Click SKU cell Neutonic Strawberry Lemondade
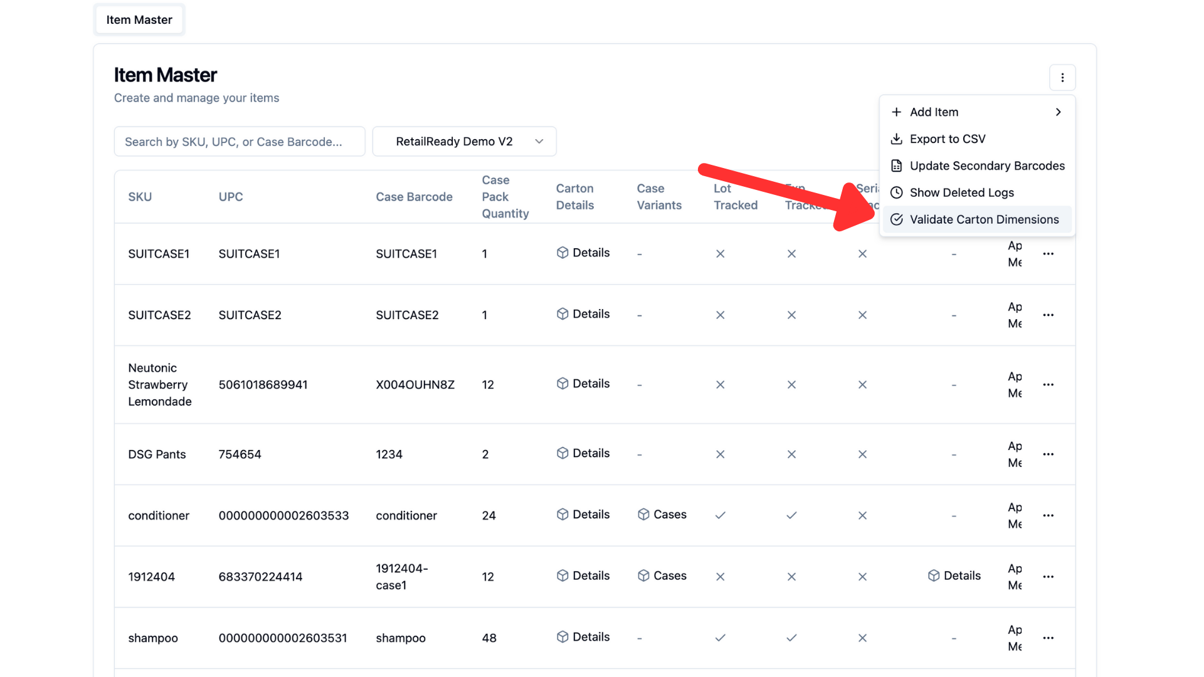This screenshot has width=1204, height=677. coord(160,385)
